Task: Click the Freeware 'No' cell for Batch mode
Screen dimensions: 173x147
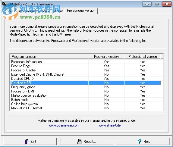Action: click(106, 100)
